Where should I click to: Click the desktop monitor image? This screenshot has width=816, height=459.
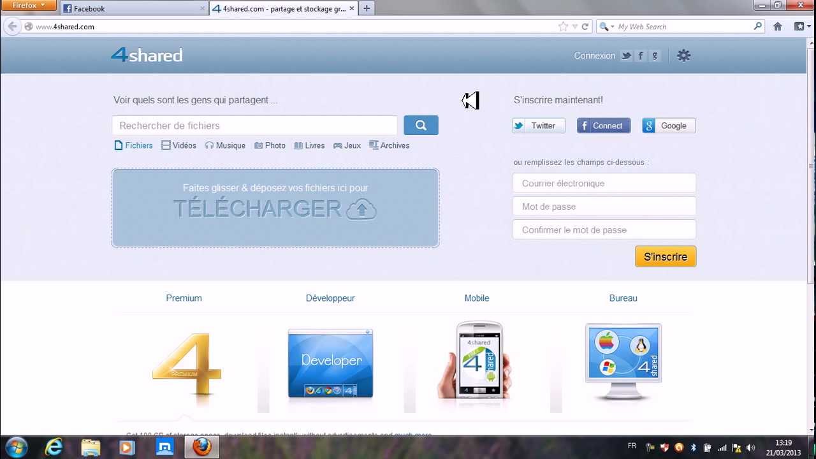(x=623, y=362)
